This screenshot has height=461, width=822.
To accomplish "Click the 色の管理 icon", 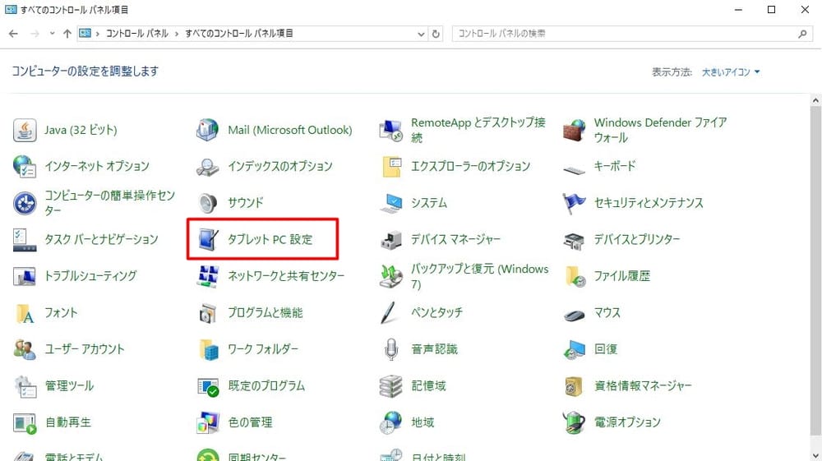I will point(208,422).
